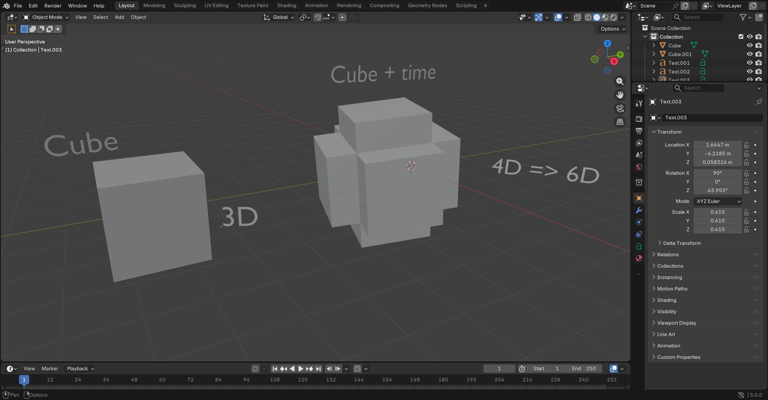Screen dimensions: 768x400
Task: Expand Cube.001 in Outliner
Action: pyautogui.click(x=654, y=54)
